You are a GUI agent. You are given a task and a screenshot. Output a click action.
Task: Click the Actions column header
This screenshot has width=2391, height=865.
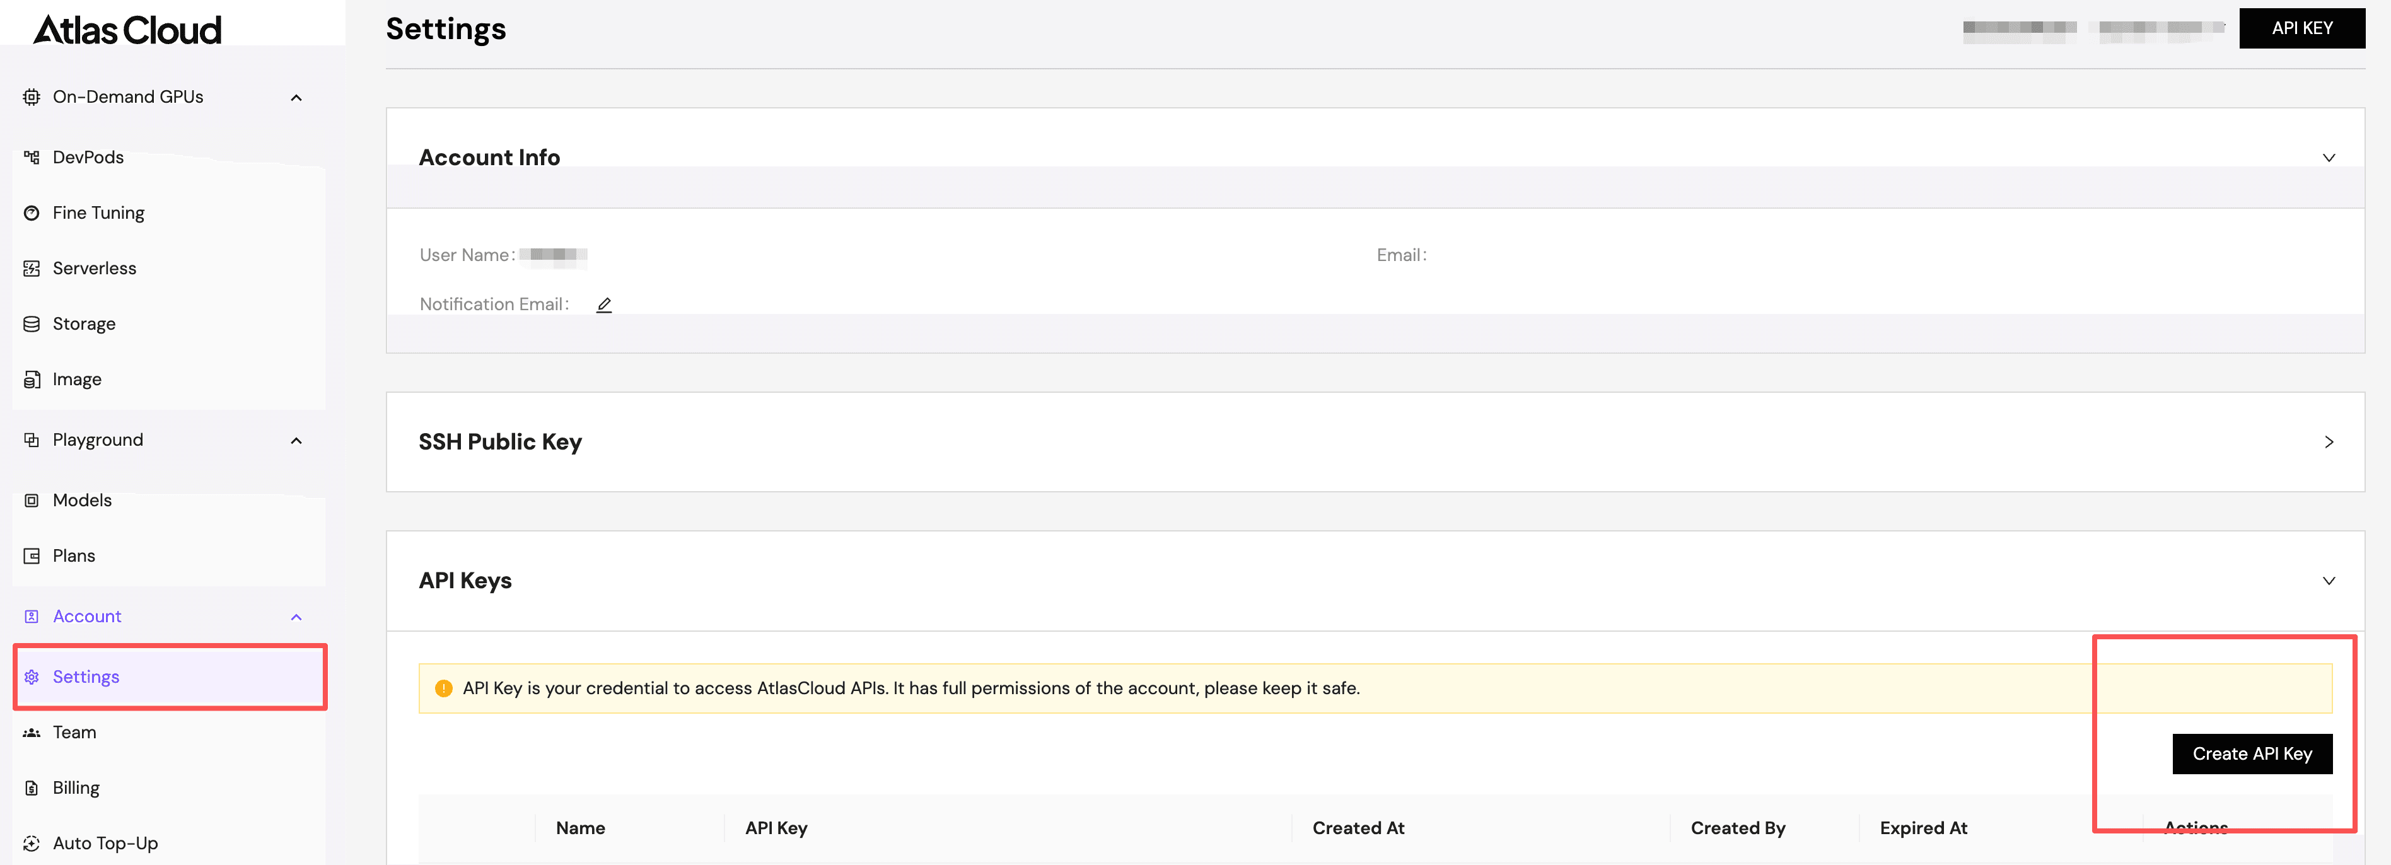[2195, 828]
